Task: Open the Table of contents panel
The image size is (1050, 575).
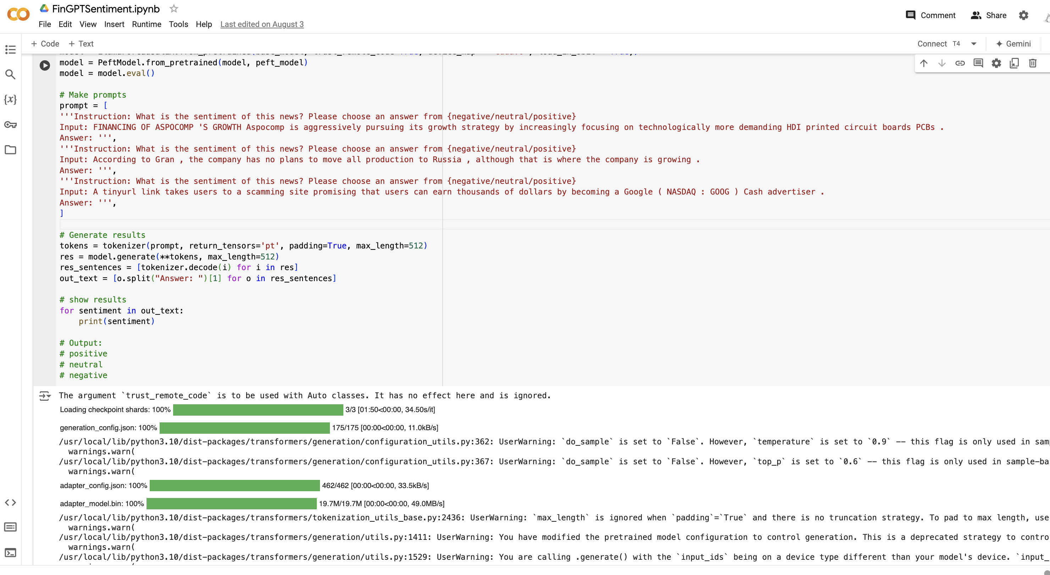Action: tap(10, 50)
